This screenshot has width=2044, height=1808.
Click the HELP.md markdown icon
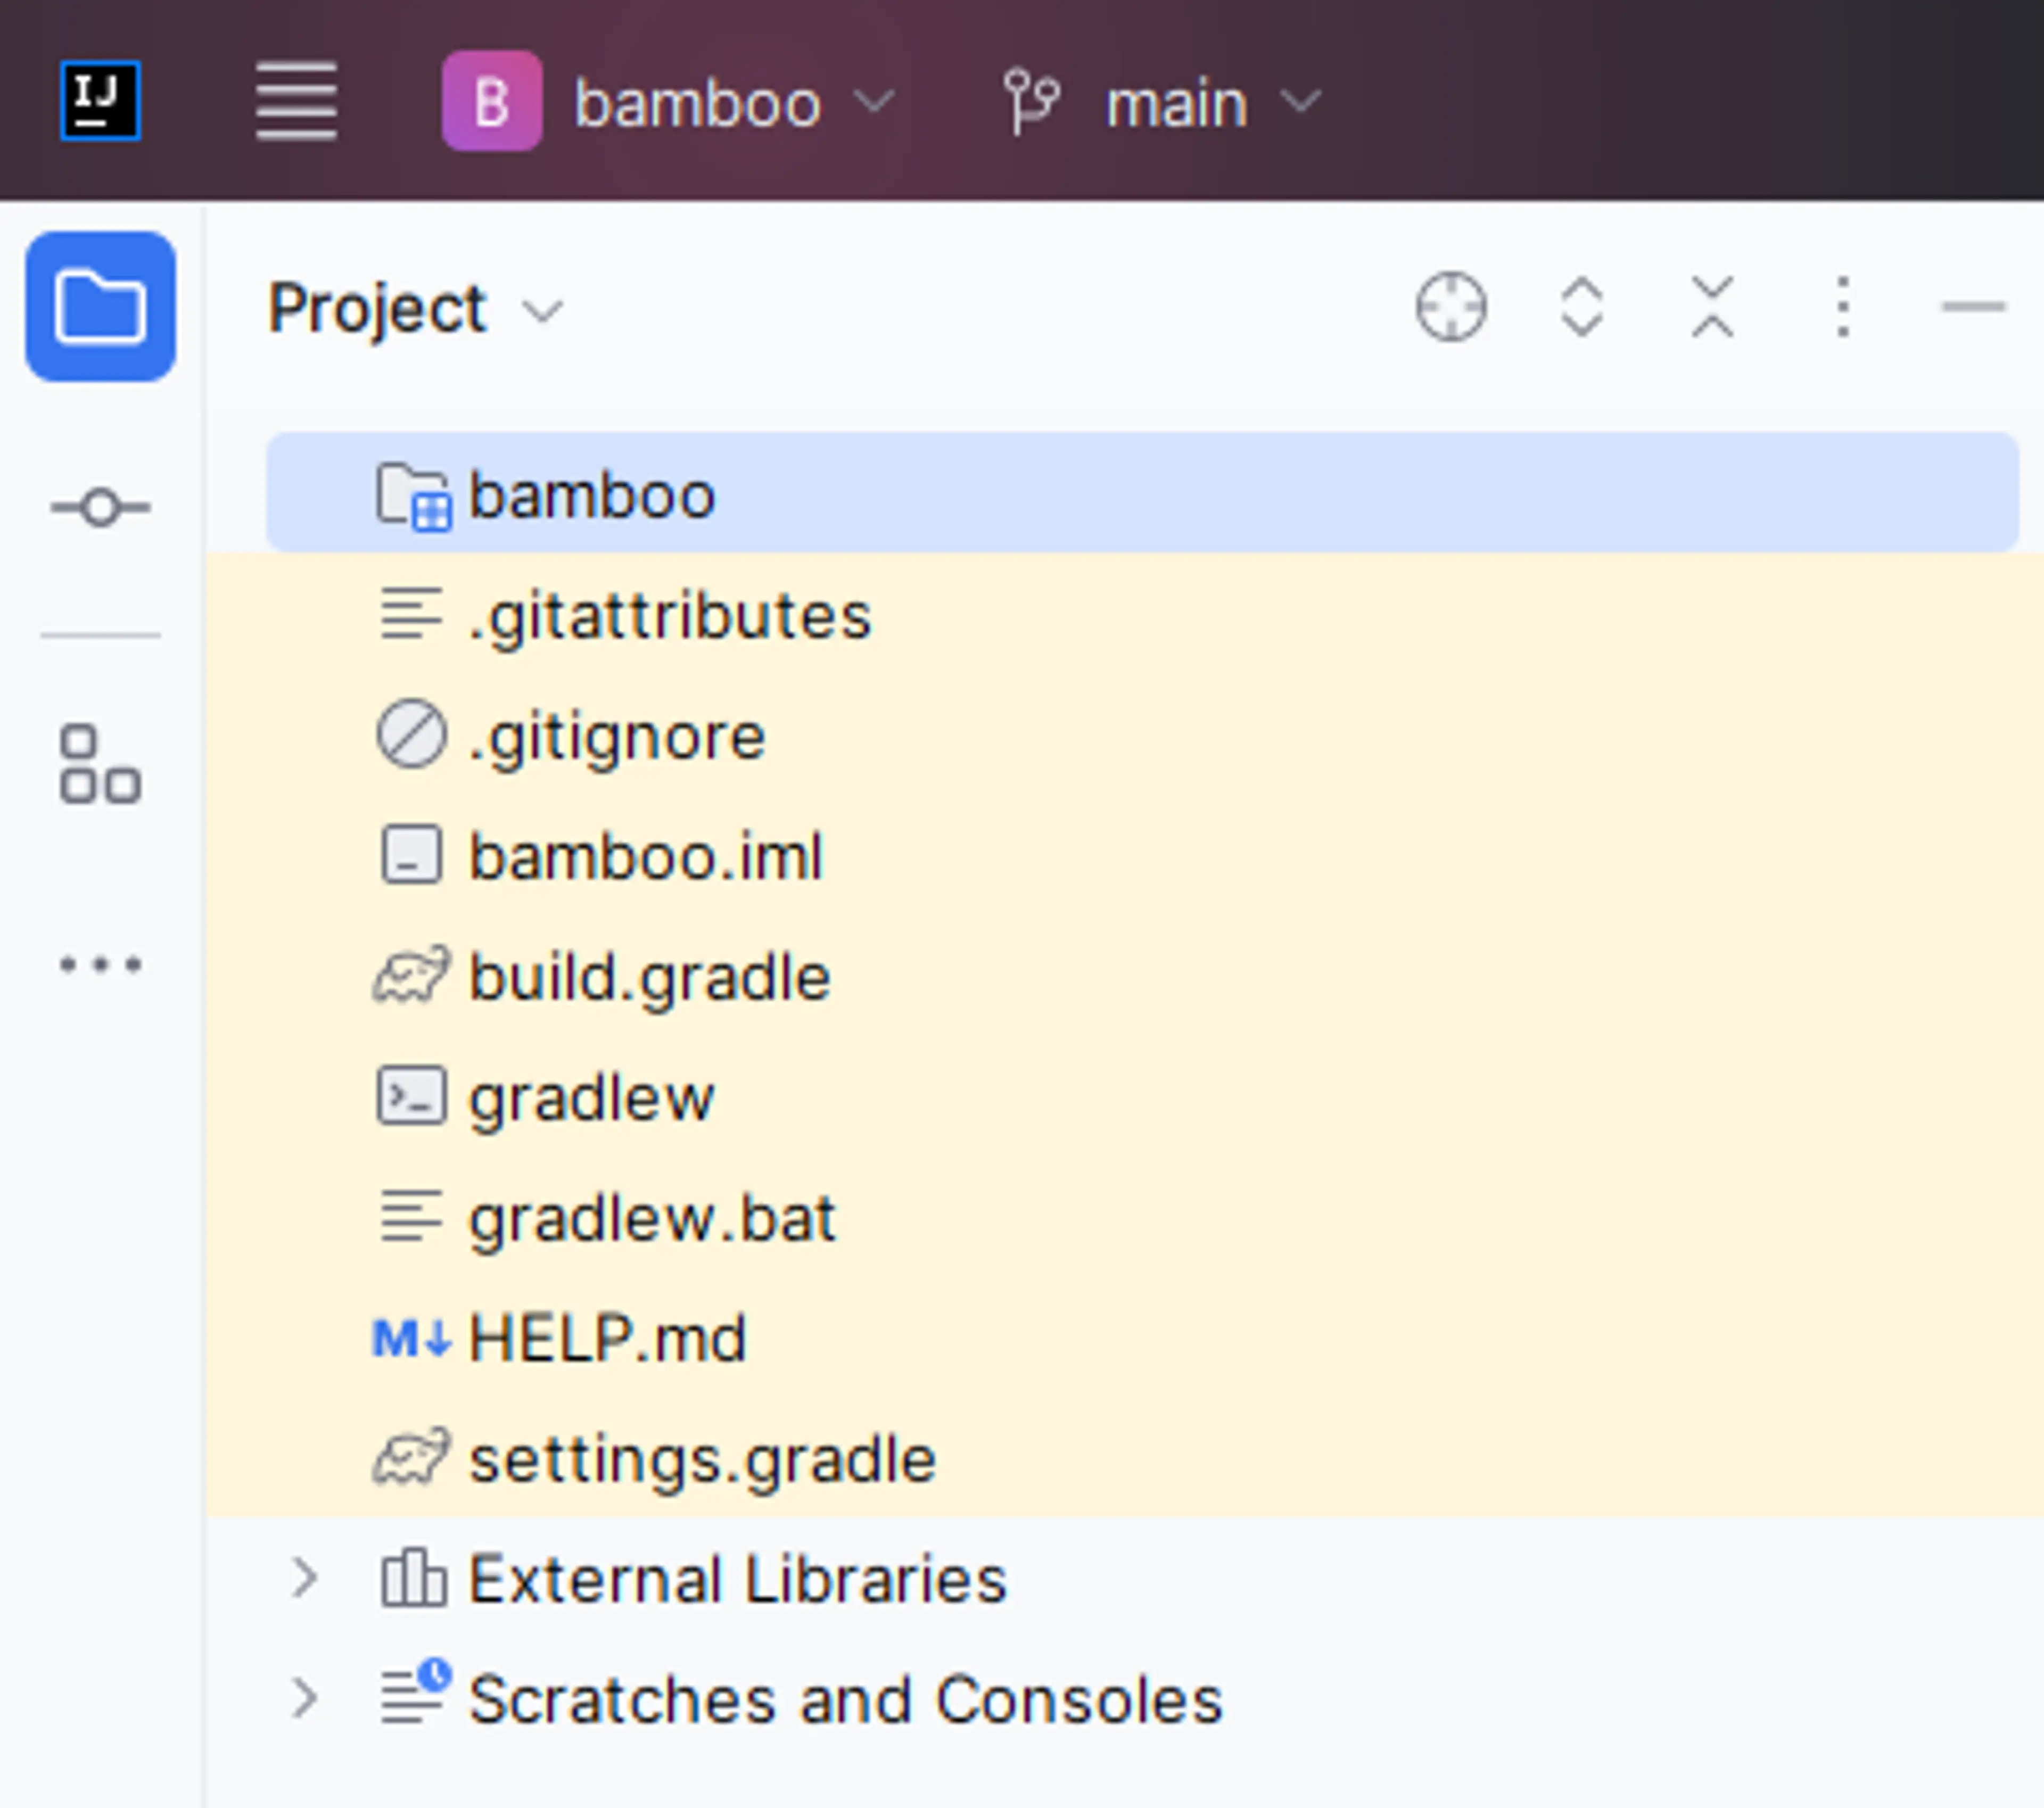click(x=411, y=1338)
